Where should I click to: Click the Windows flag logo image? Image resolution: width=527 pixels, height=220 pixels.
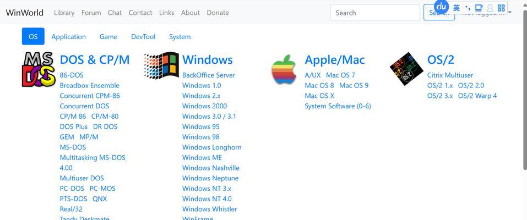[161, 66]
